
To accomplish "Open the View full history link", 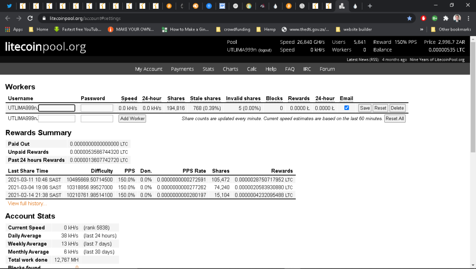I will pos(27,203).
